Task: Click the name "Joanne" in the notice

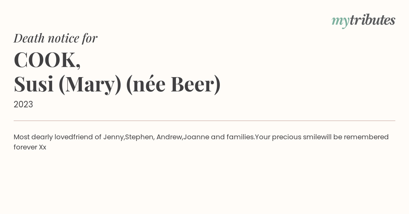Action: pos(196,137)
